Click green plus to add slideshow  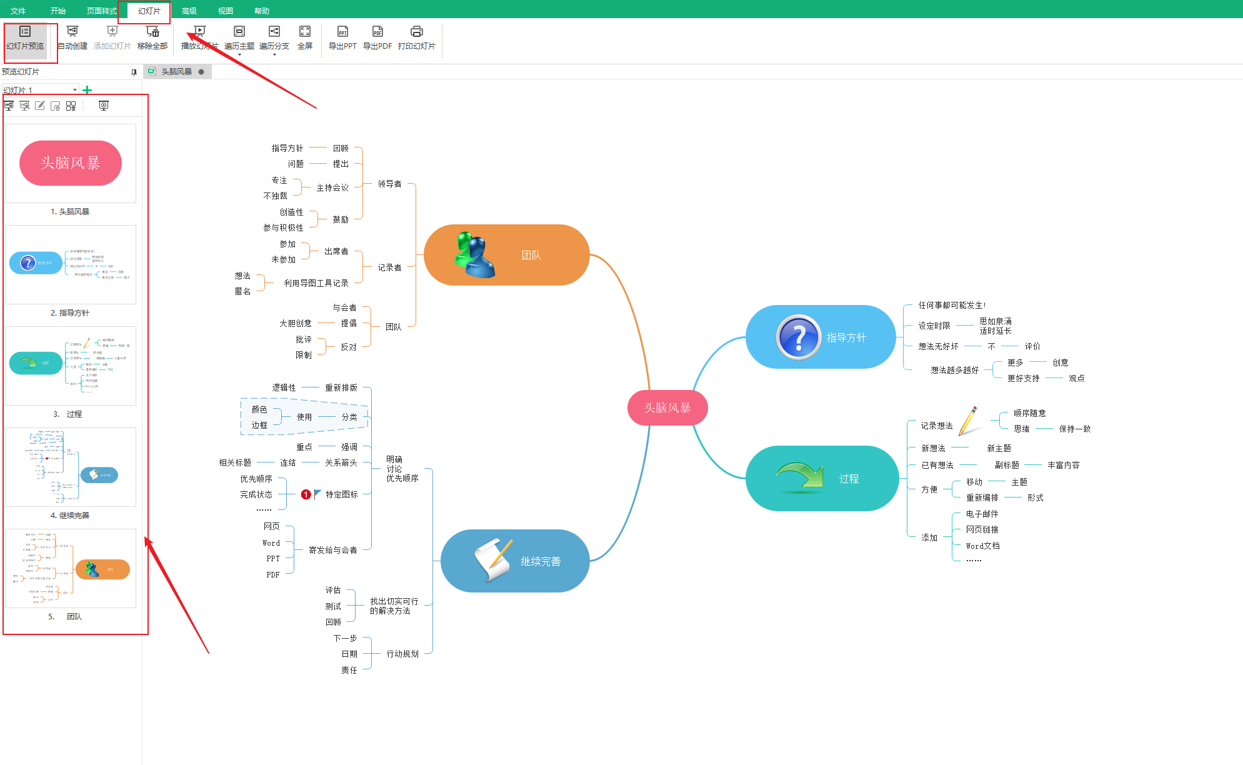coord(87,90)
